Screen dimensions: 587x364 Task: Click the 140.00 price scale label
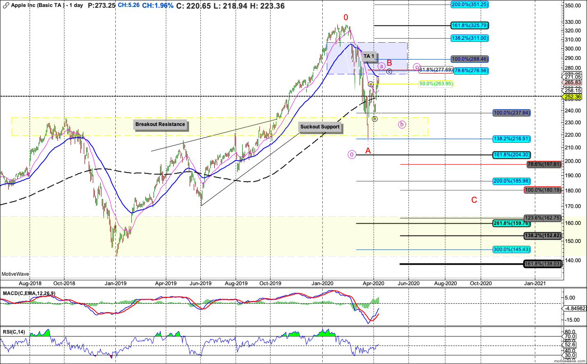pyautogui.click(x=573, y=260)
